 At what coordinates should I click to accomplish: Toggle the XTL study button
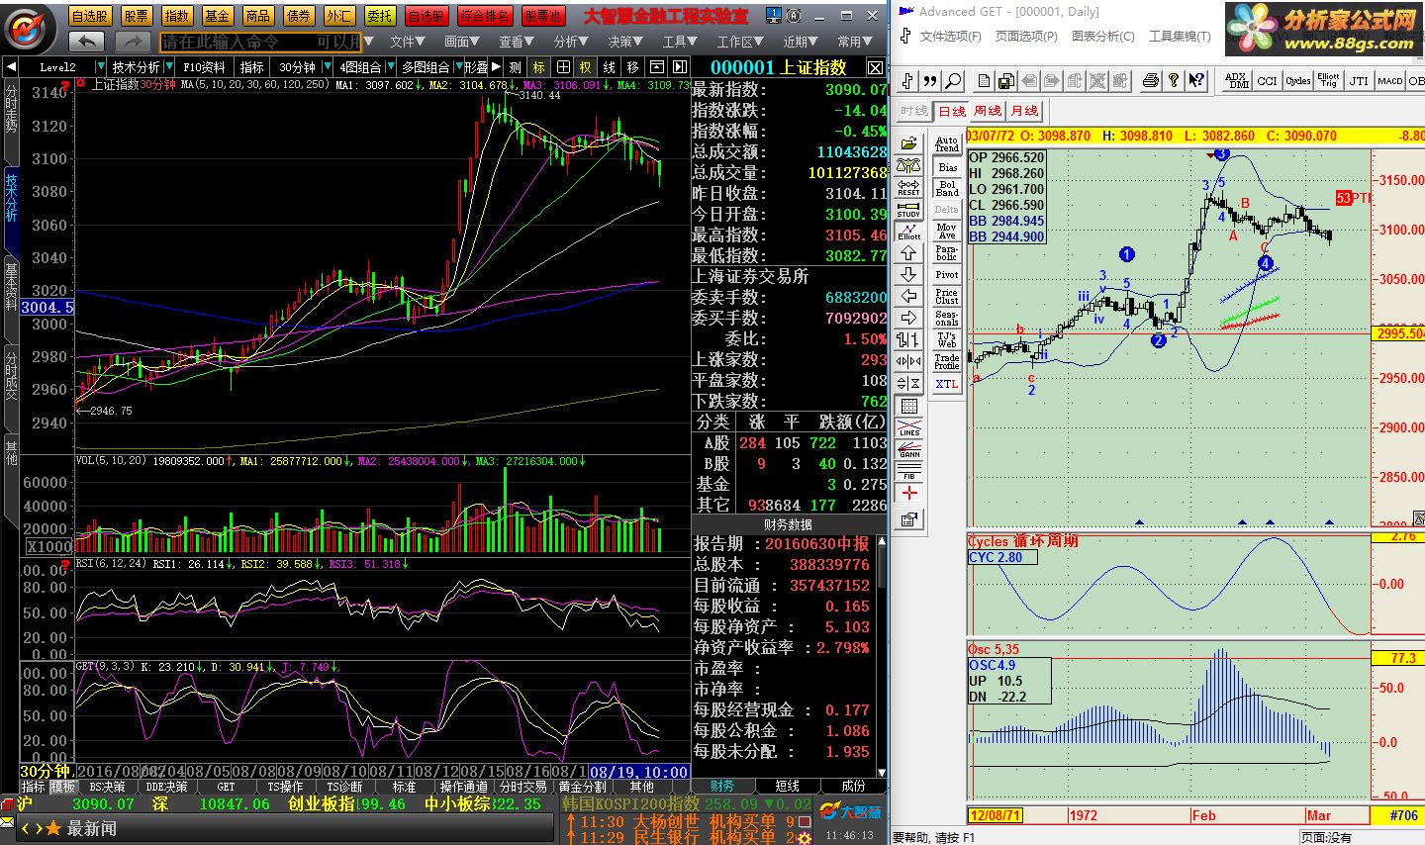click(x=947, y=384)
